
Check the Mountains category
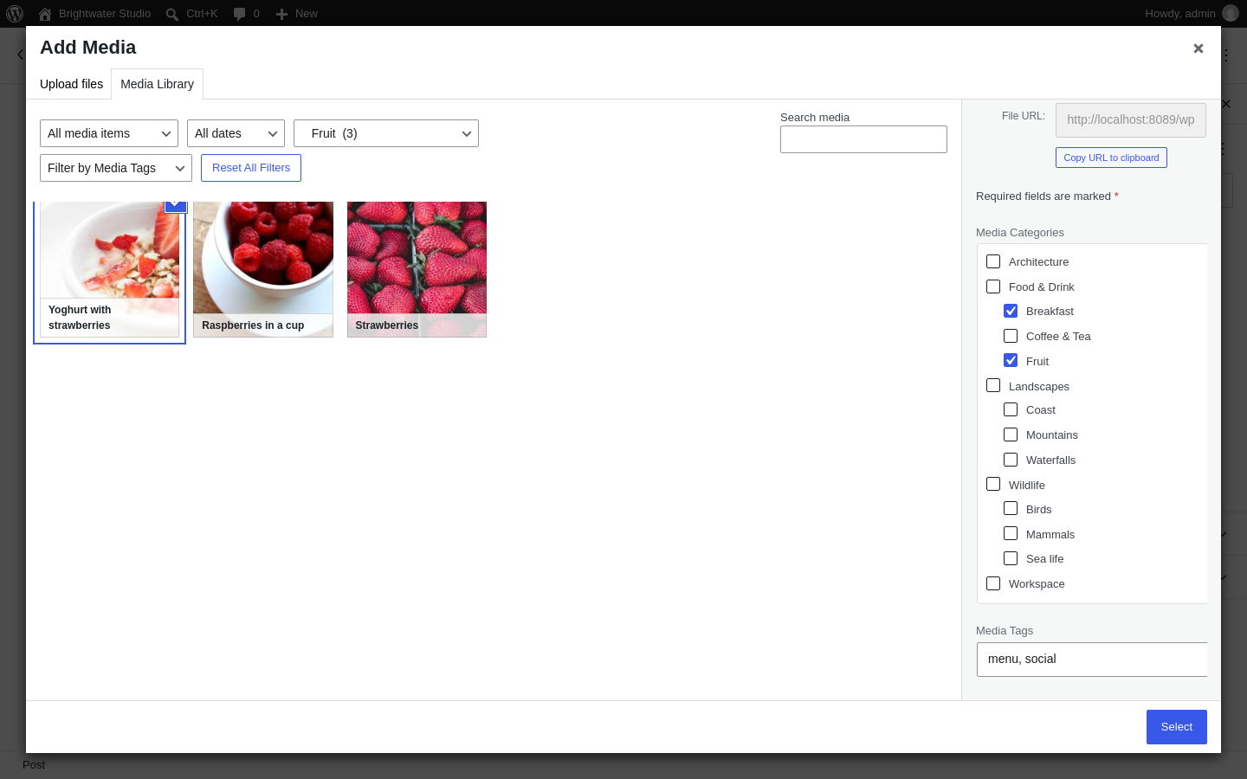(1011, 435)
